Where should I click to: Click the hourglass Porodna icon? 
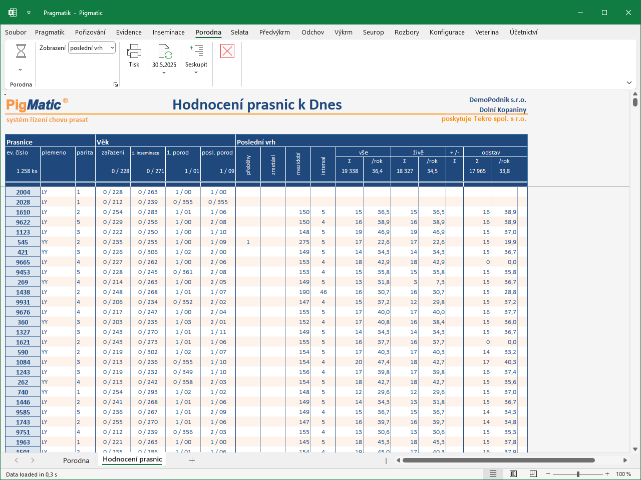(x=21, y=51)
